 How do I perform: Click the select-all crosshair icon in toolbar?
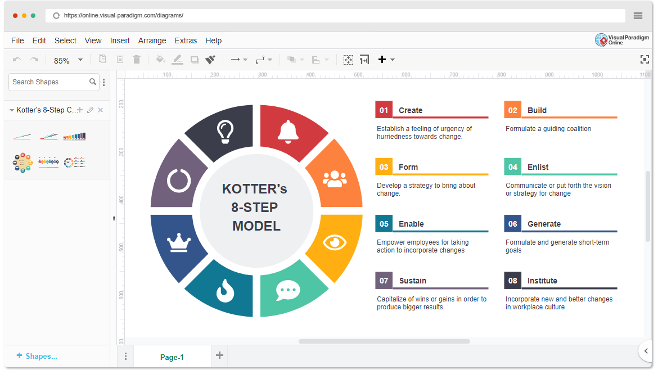(348, 59)
